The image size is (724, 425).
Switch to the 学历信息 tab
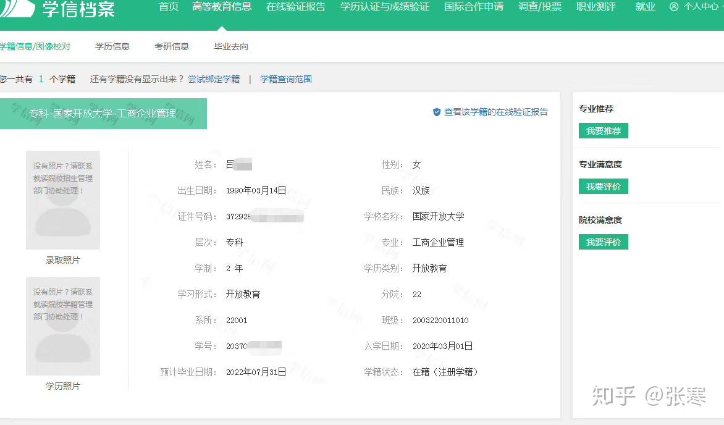pos(112,46)
